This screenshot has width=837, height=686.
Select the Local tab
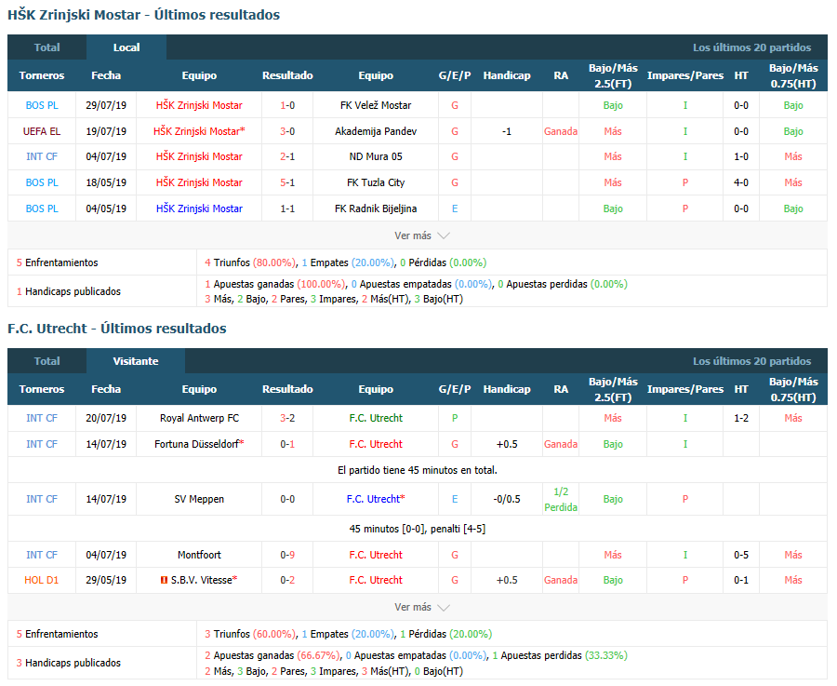[126, 47]
